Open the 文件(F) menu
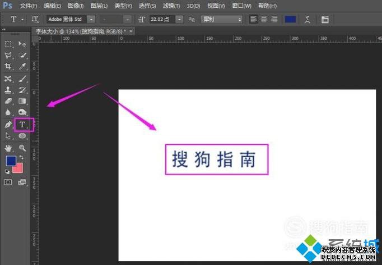The image size is (382, 265). 28,6
